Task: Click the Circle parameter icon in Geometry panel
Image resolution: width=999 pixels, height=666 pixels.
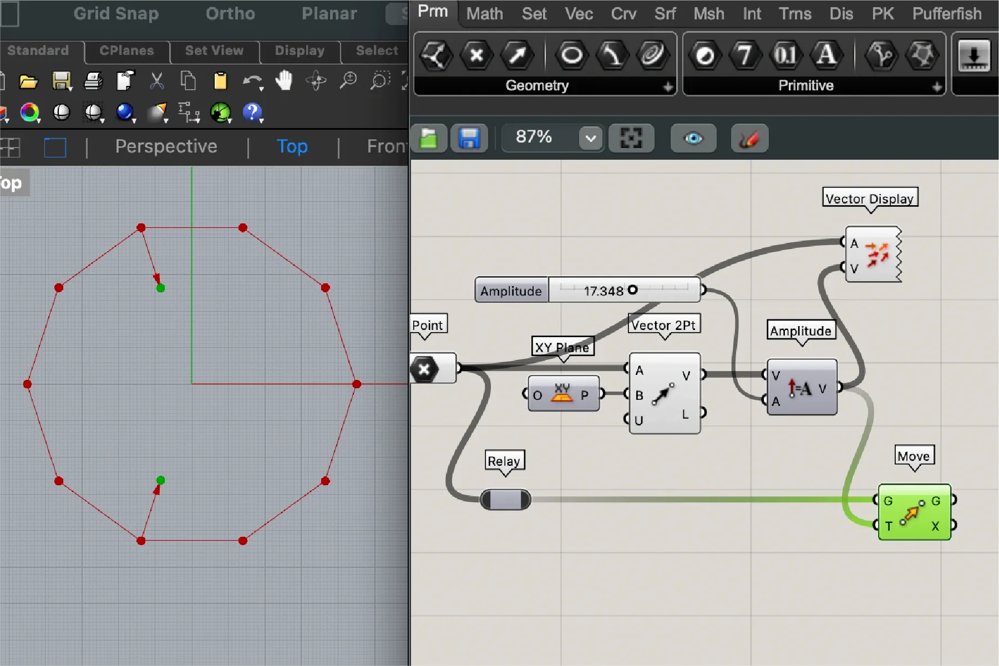Action: [571, 55]
